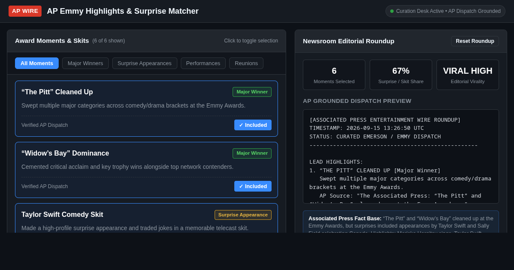Image resolution: width=514 pixels, height=270 pixels.
Task: Click the LEAD HIGHLIGHTS line in preview
Action: (x=336, y=162)
